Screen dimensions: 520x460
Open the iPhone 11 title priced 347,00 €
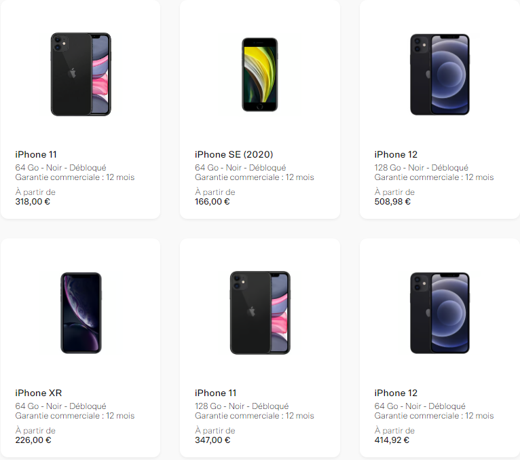(216, 393)
